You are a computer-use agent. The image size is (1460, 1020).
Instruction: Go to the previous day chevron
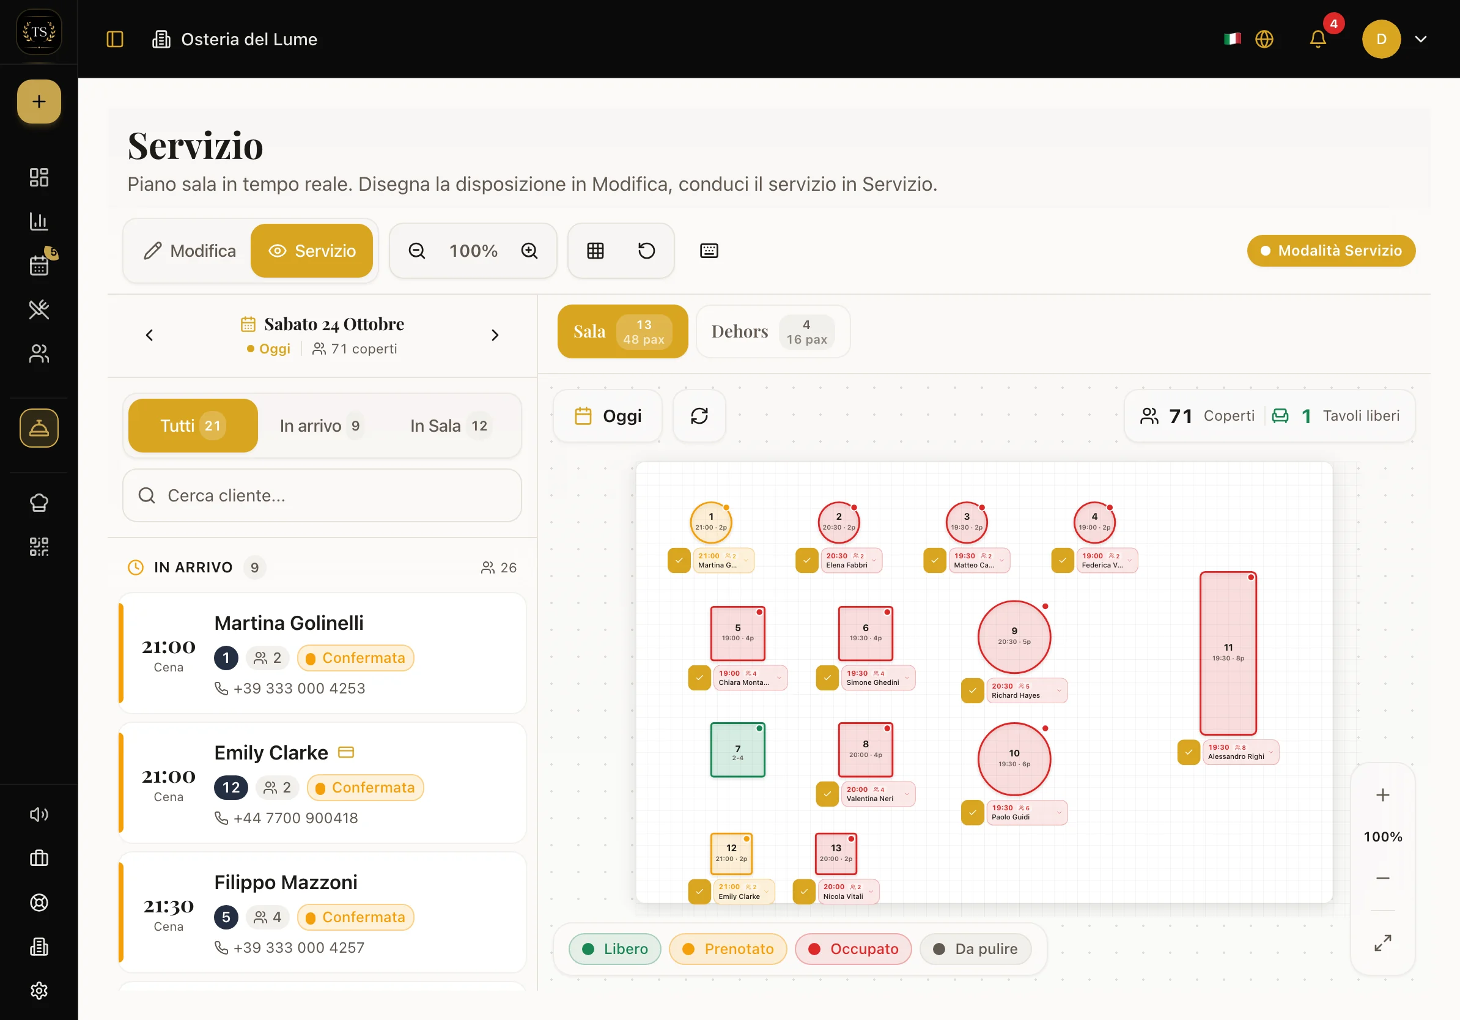(149, 335)
